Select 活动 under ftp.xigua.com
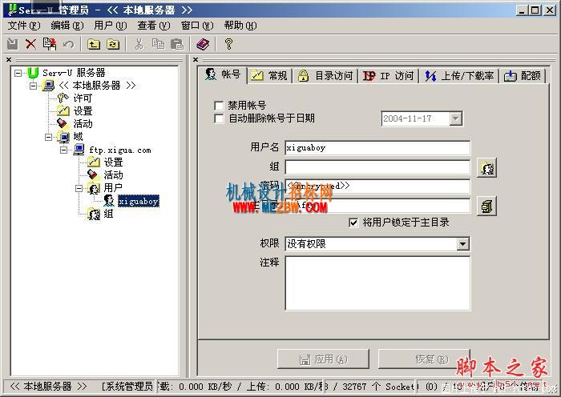Image resolution: width=561 pixels, height=397 pixels. [114, 175]
